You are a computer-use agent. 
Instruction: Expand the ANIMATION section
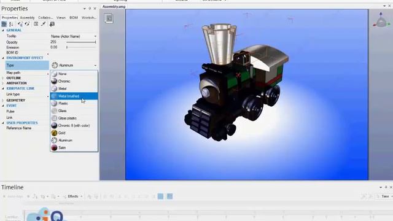3,83
